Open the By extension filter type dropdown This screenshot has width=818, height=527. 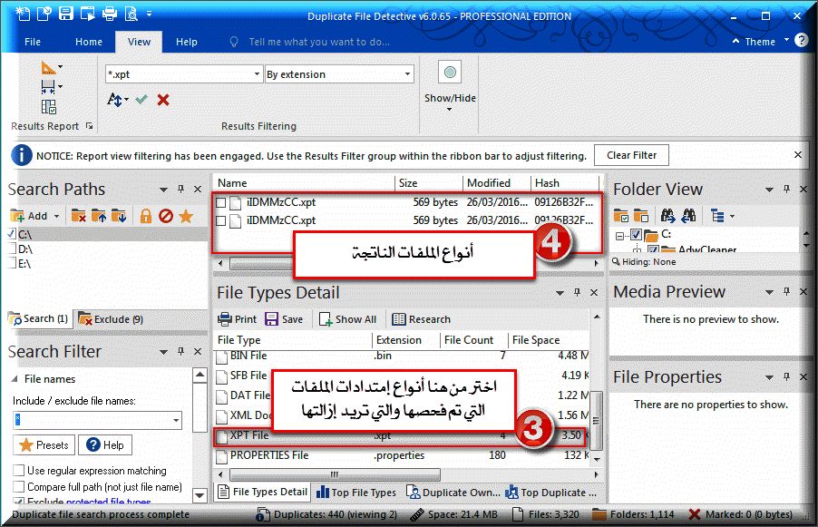pyautogui.click(x=407, y=74)
